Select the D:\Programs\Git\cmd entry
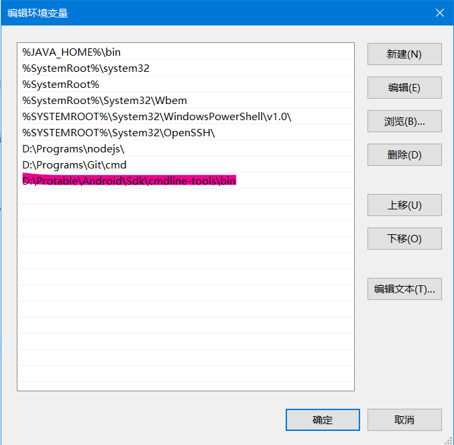 click(x=186, y=165)
